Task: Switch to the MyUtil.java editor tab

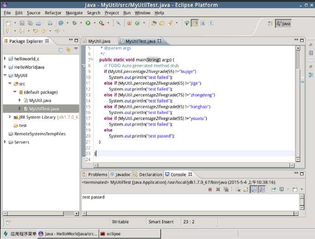Action: click(97, 41)
